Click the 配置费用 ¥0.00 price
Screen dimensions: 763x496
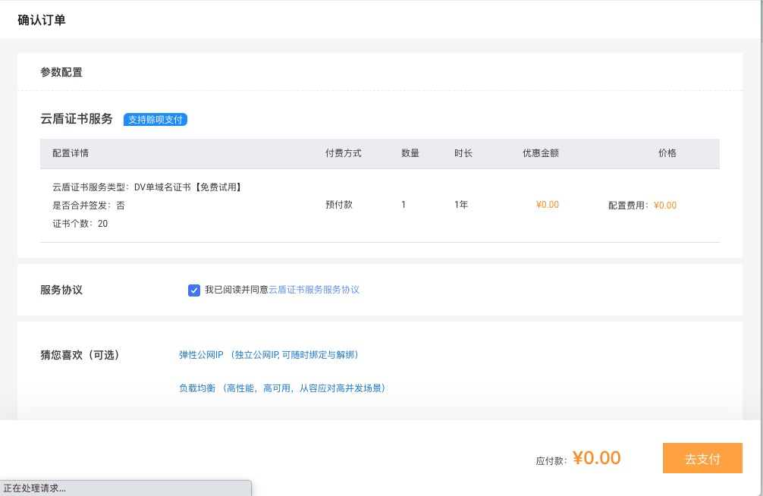[642, 206]
